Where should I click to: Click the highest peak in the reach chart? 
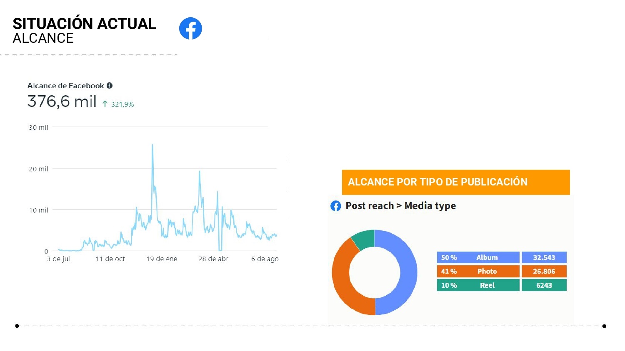pyautogui.click(x=152, y=145)
